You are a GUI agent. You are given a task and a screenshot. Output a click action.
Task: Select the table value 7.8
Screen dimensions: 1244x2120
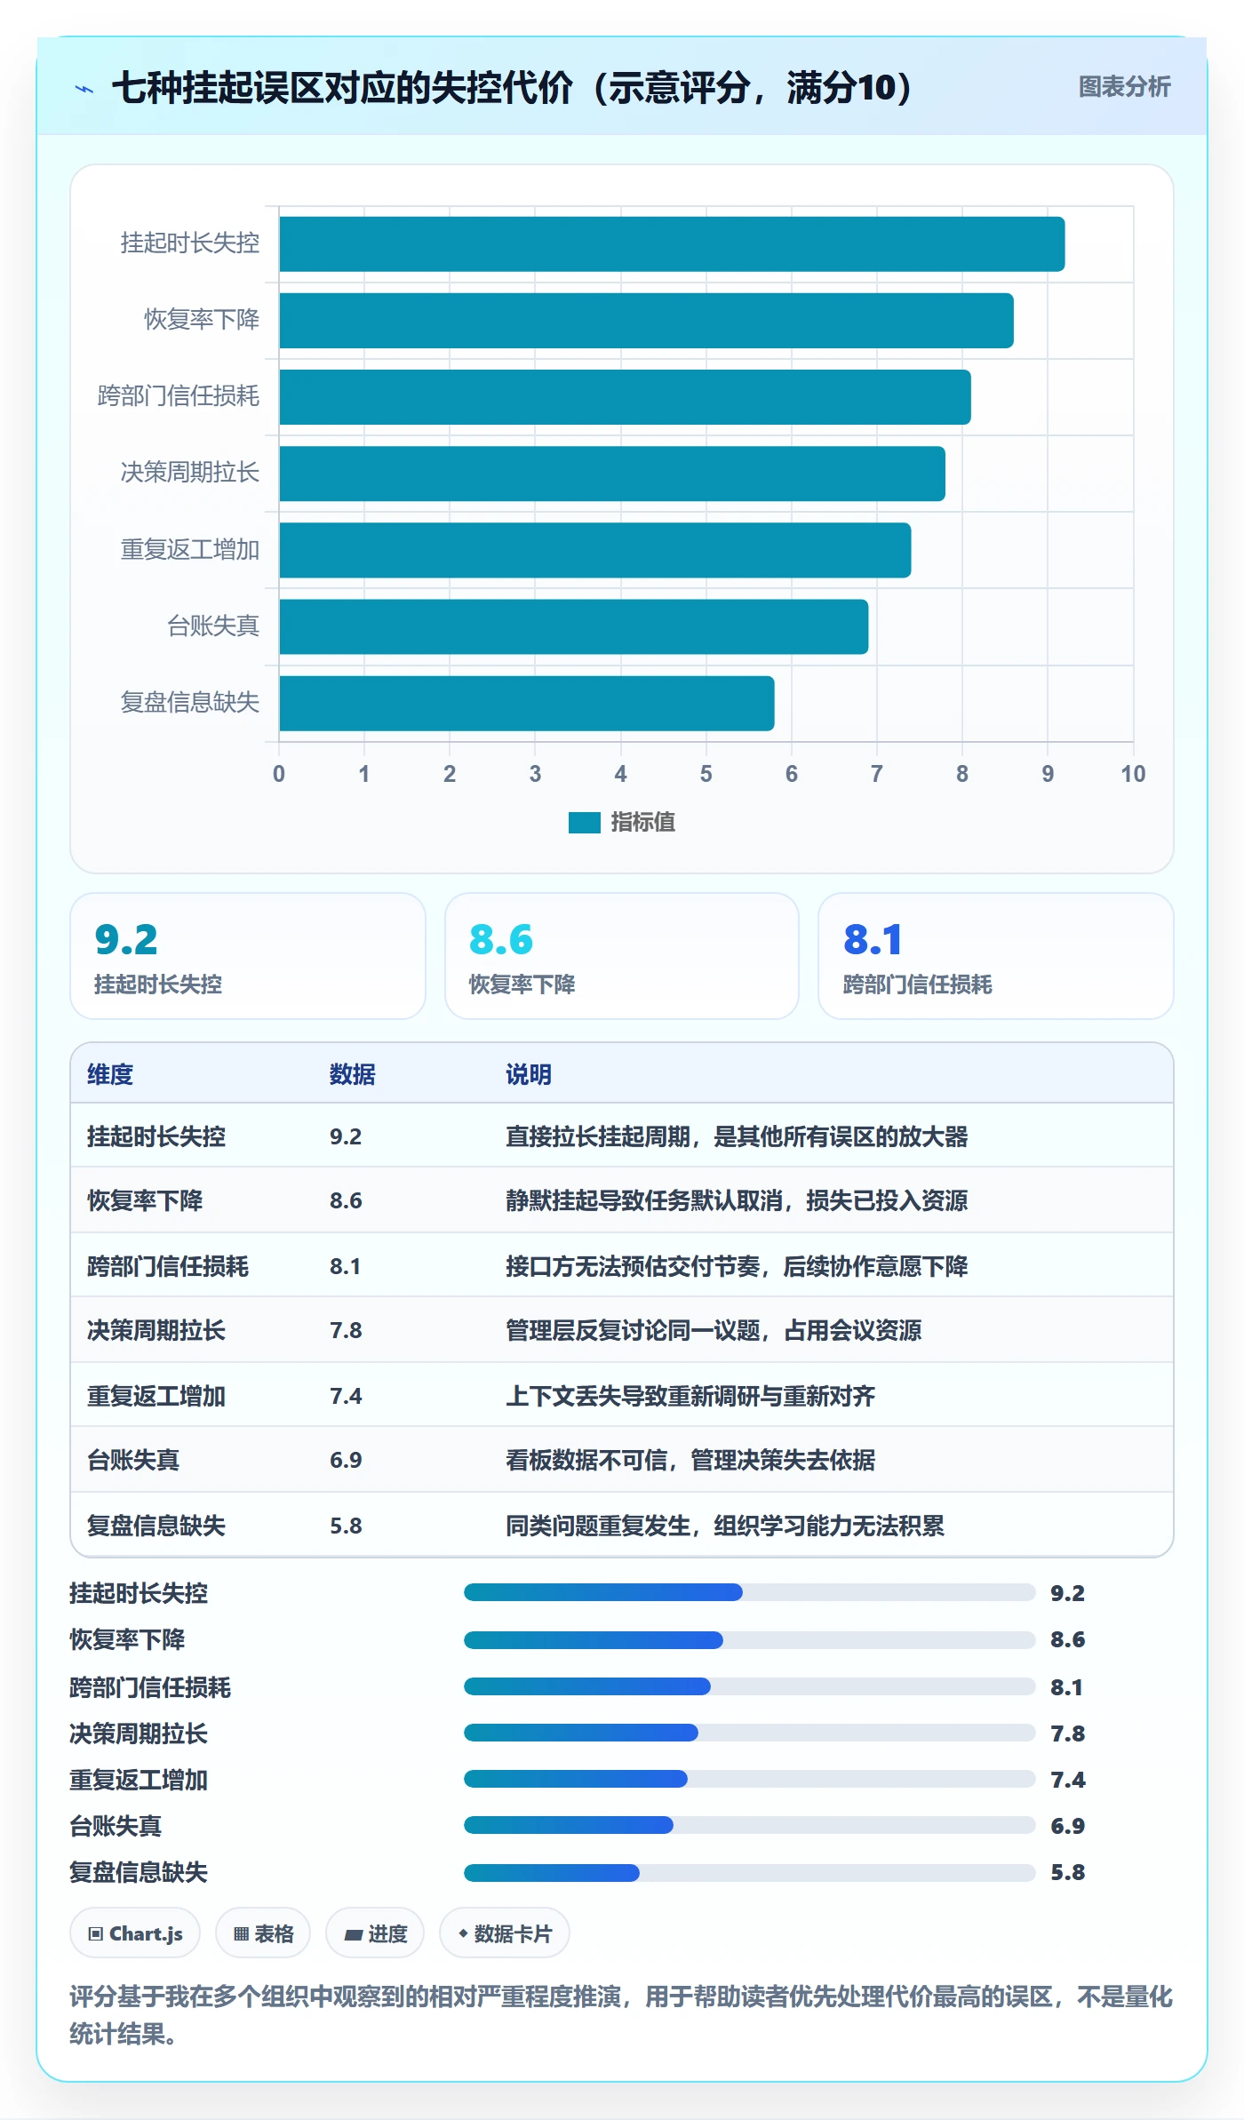(346, 1330)
